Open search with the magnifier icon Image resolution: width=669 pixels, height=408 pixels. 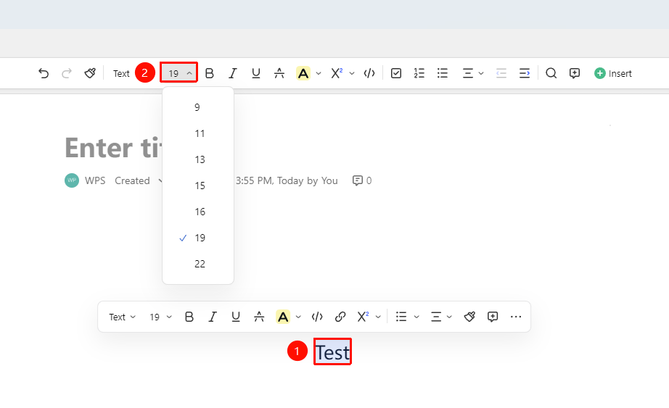pos(551,73)
